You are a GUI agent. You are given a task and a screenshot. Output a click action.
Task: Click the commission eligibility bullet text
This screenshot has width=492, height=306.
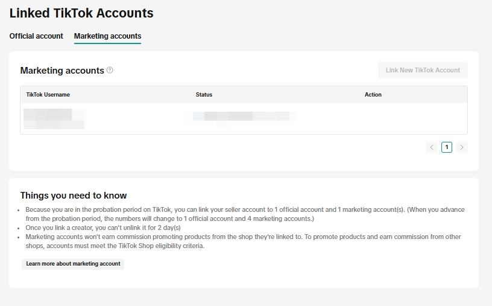(241, 241)
